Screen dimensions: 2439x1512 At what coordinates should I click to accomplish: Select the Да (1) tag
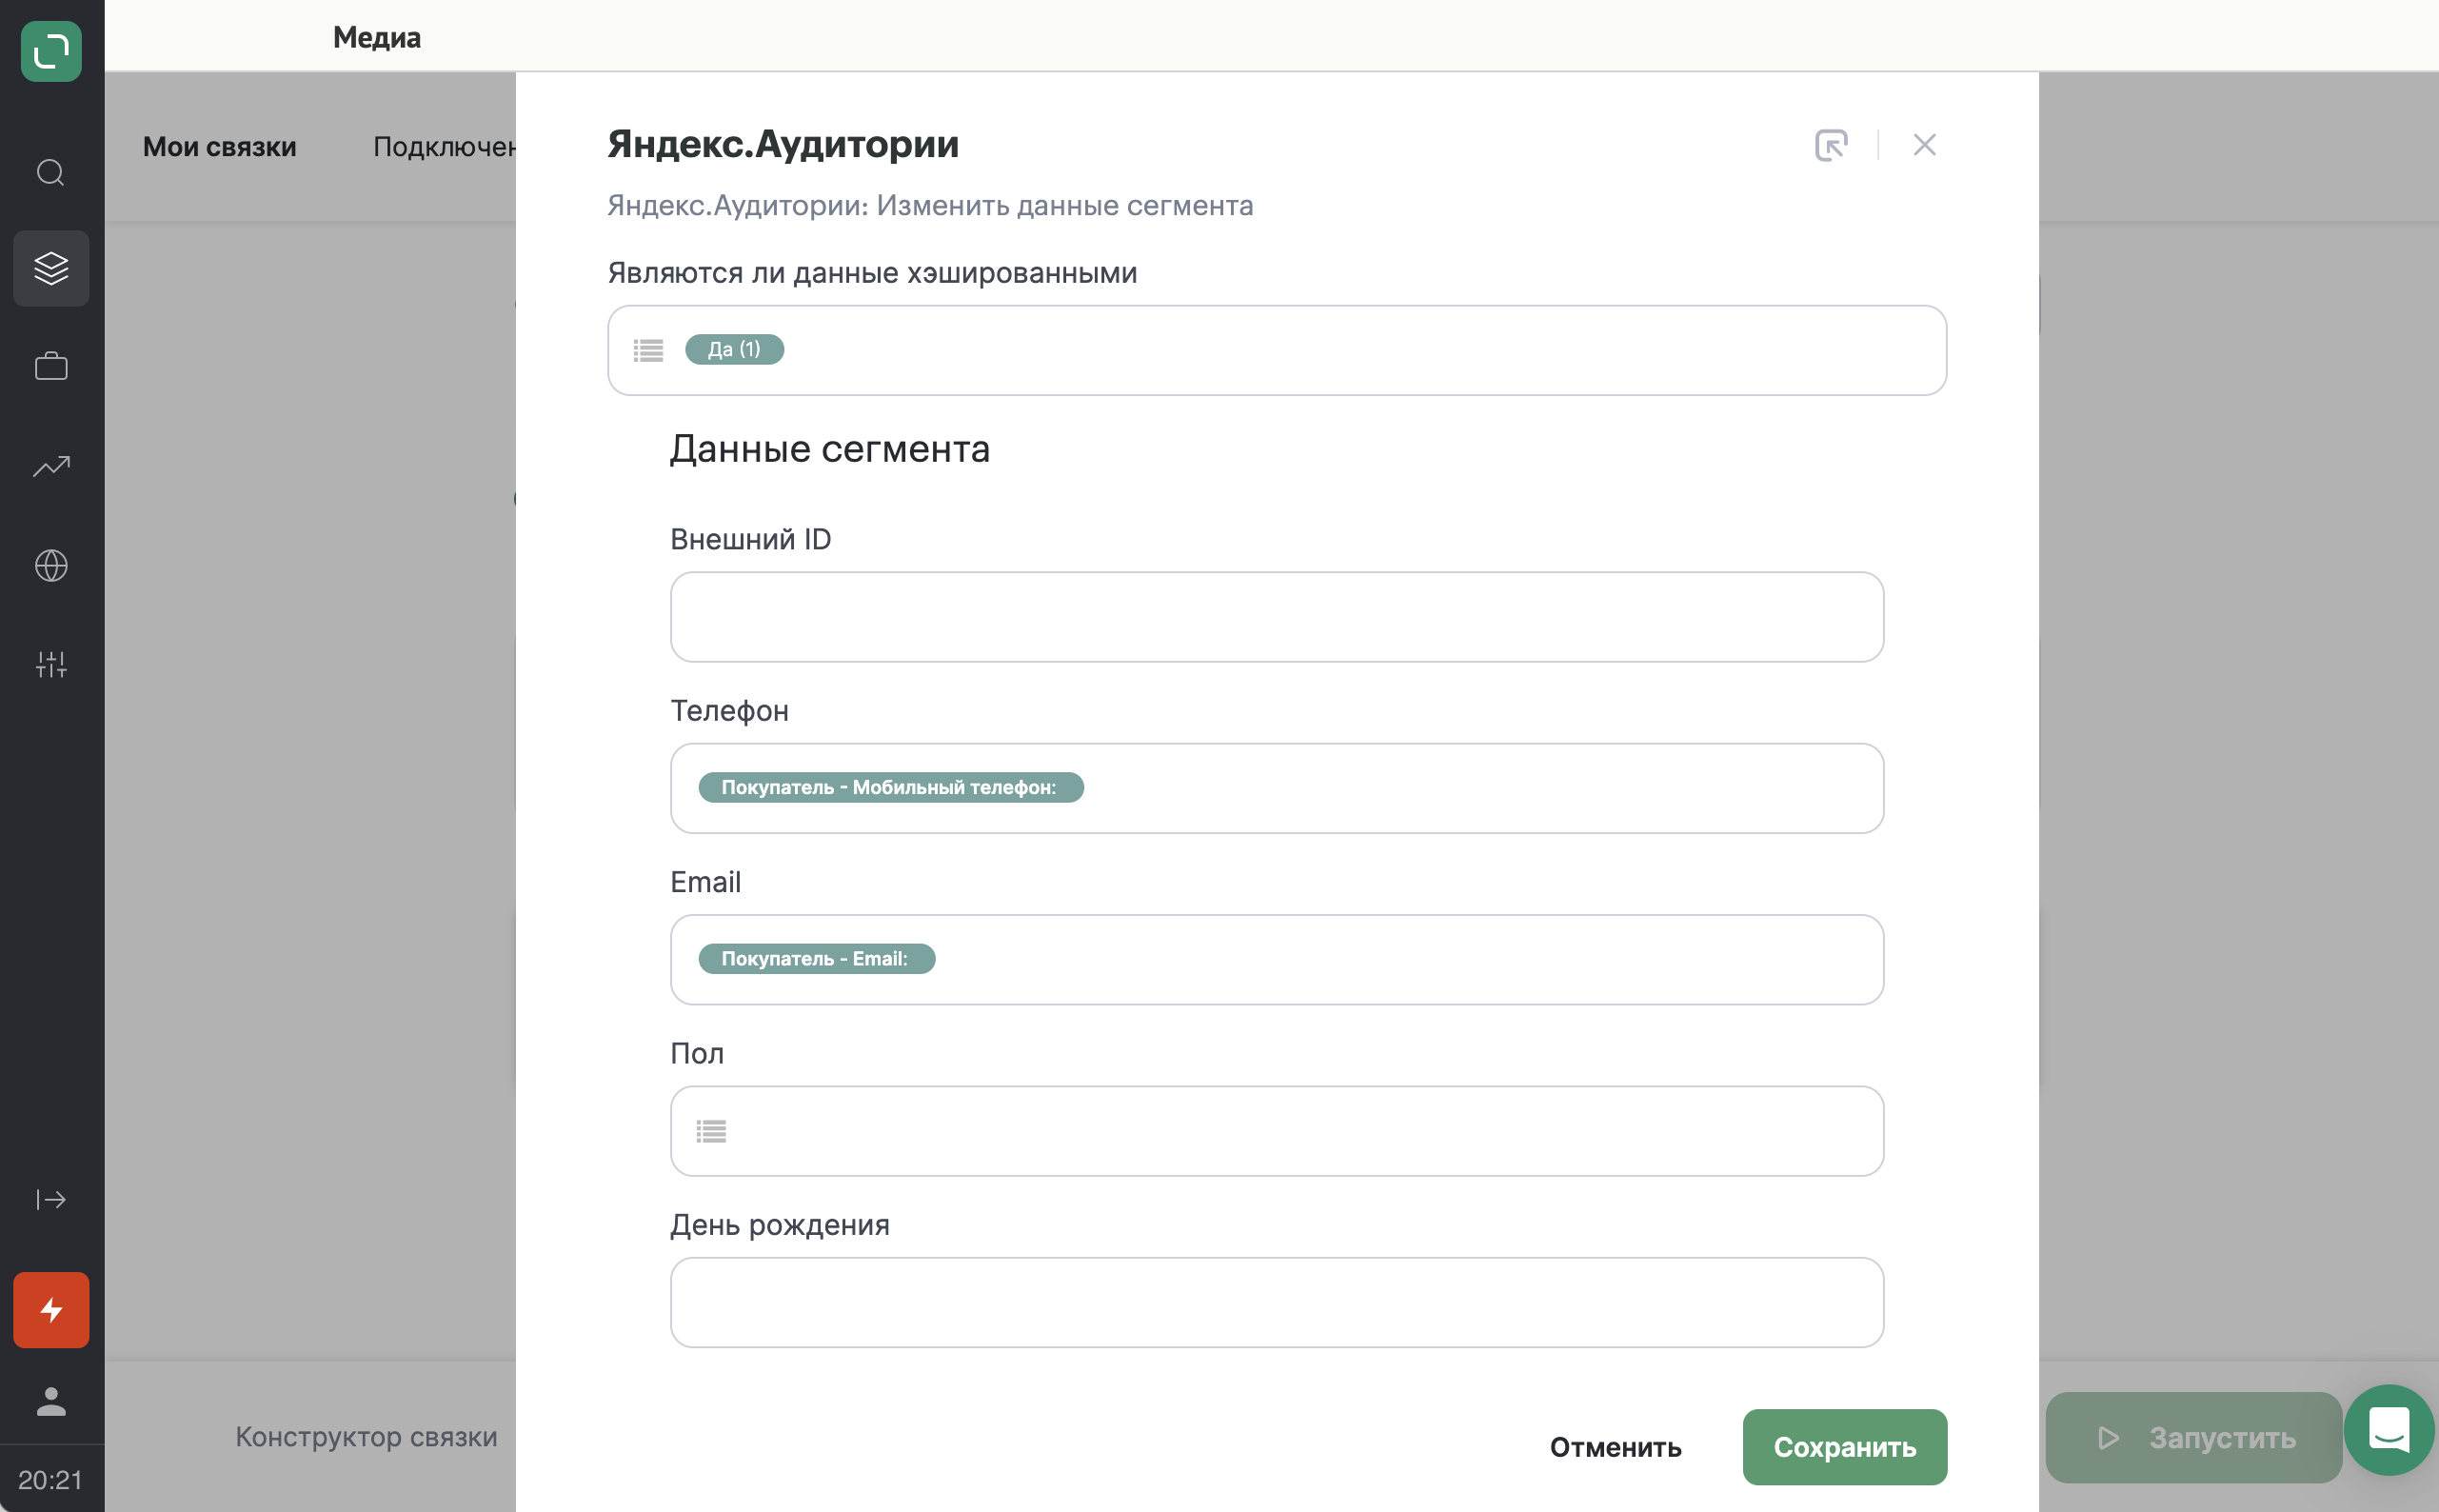click(x=735, y=350)
